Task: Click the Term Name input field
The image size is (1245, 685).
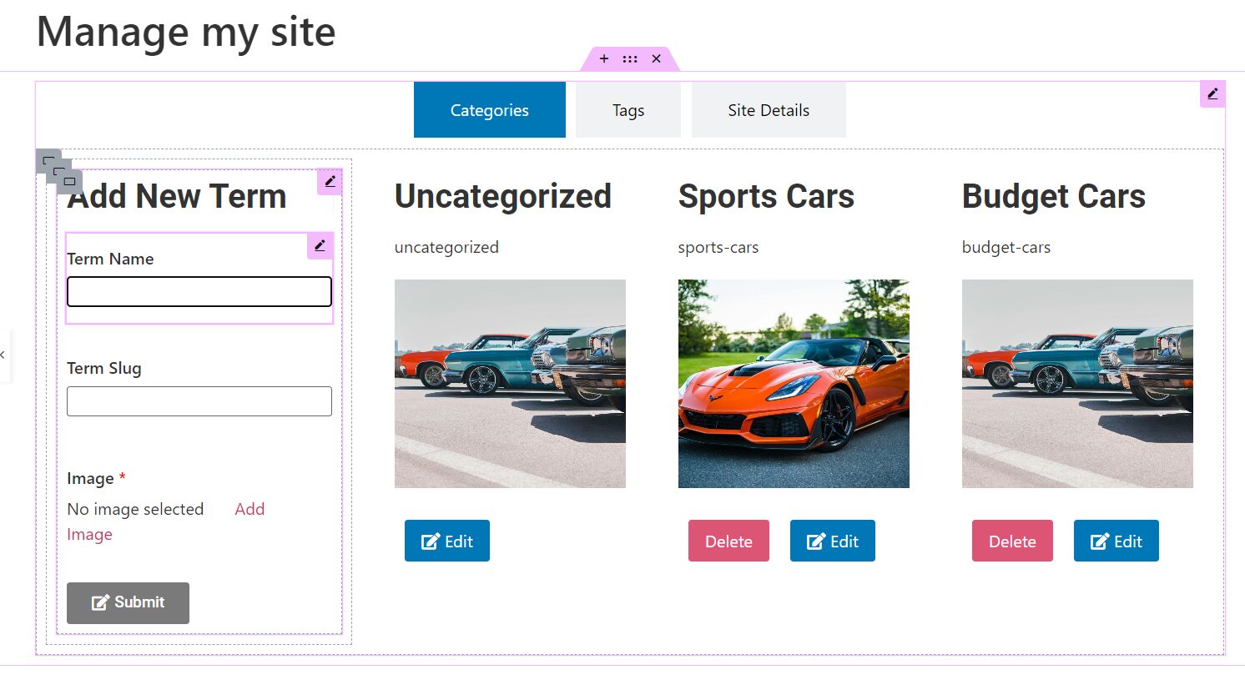Action: coord(199,292)
